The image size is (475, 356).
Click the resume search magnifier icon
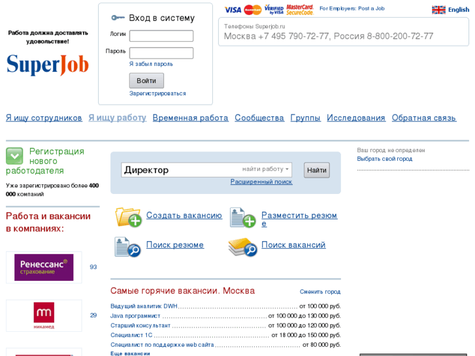click(127, 247)
